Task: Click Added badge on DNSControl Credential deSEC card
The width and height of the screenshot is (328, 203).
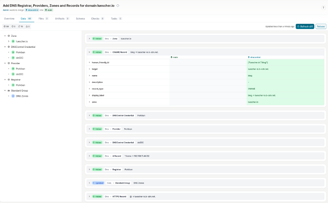Action: [97, 143]
